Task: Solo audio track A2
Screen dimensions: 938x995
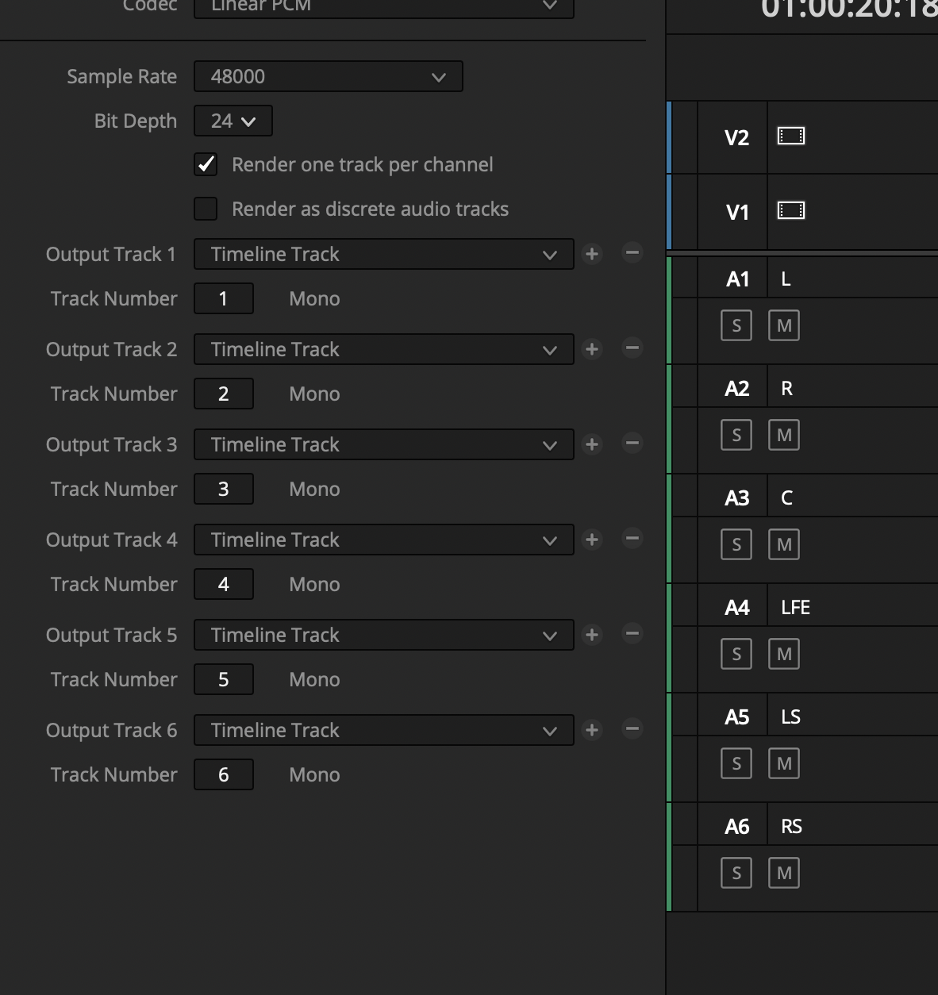Action: 736,435
